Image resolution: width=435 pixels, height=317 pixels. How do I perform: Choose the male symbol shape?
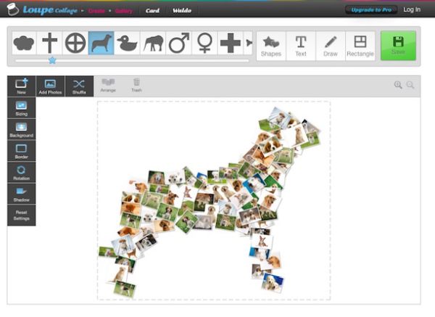coord(179,43)
